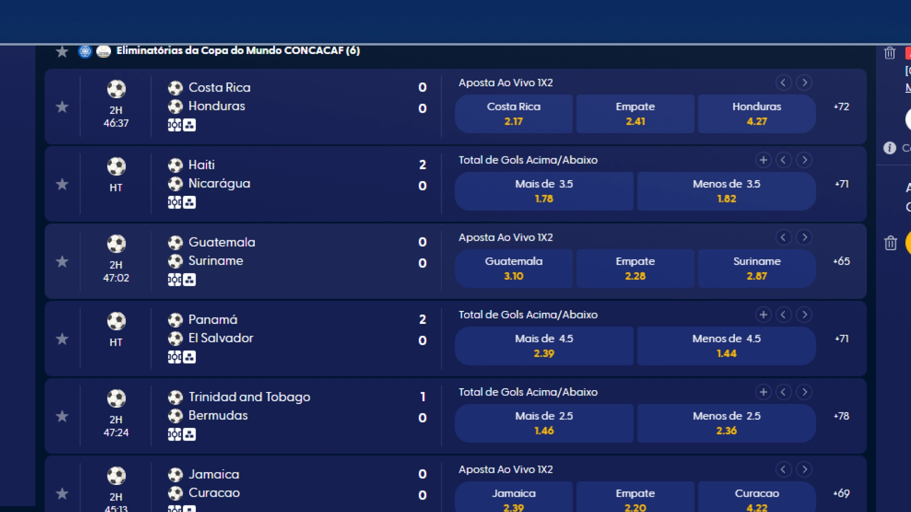Show the previous market for Guatemala vs Suriname

(x=783, y=238)
